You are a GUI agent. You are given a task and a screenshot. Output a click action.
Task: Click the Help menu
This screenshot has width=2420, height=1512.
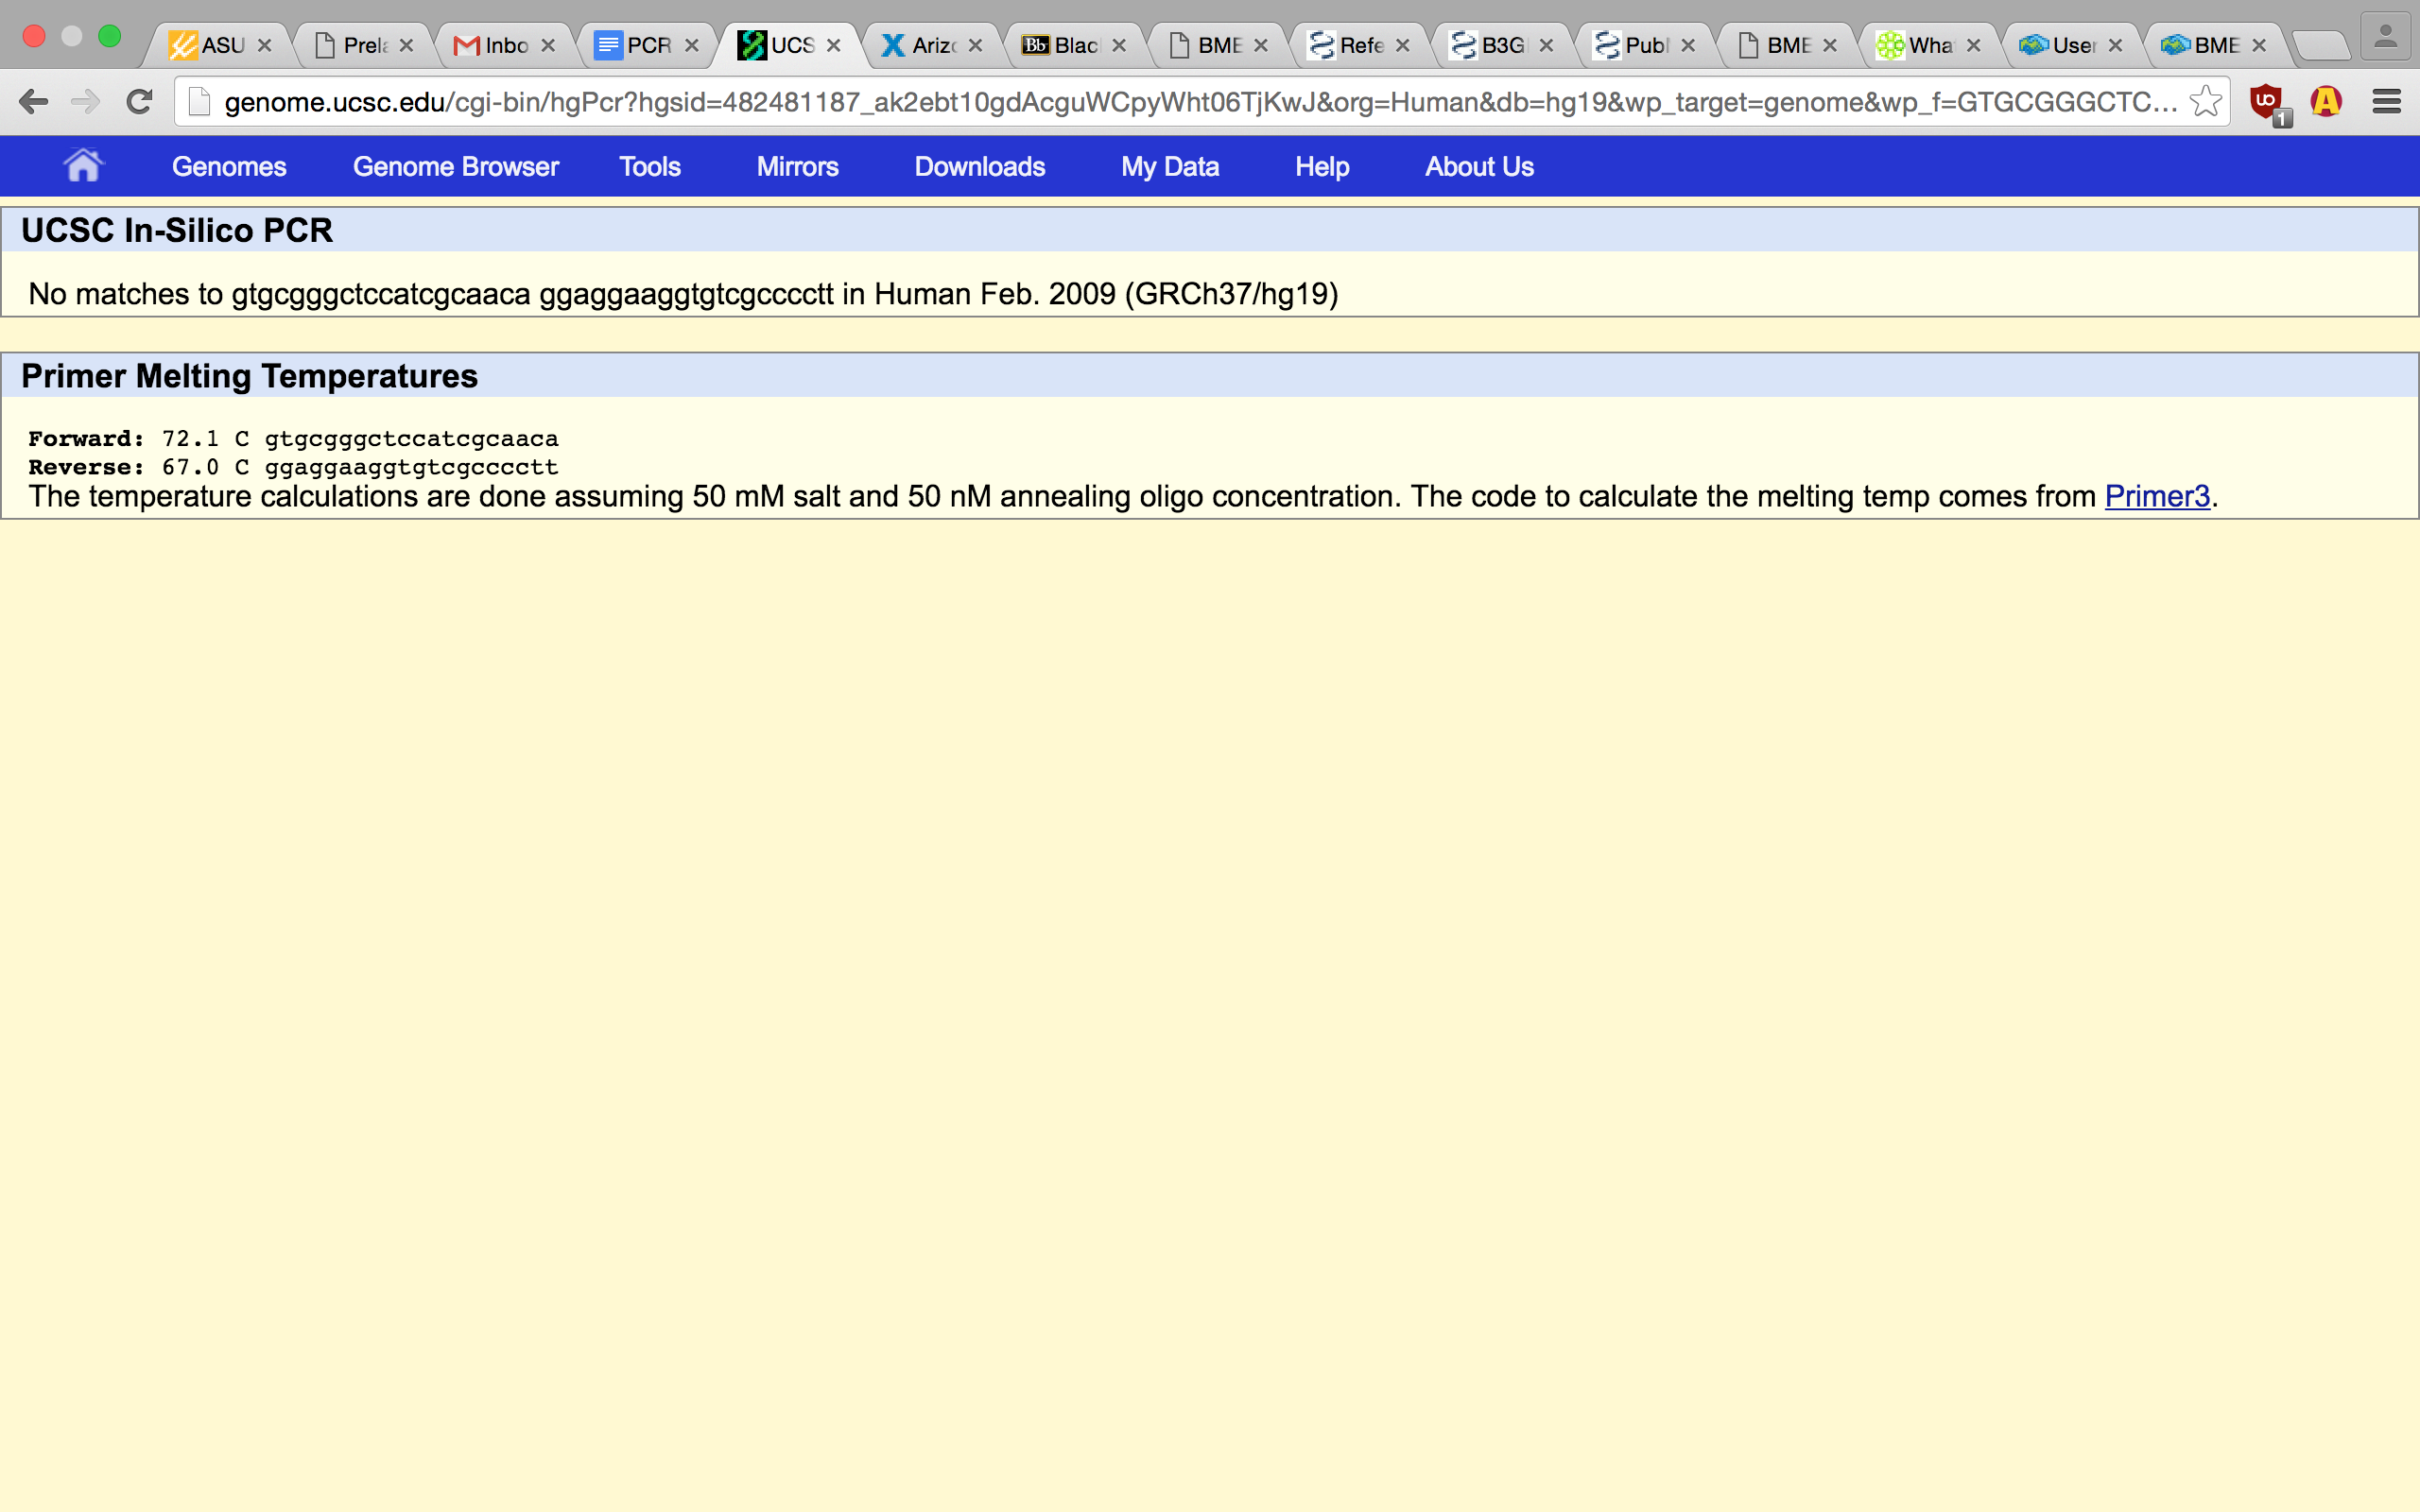1321,166
